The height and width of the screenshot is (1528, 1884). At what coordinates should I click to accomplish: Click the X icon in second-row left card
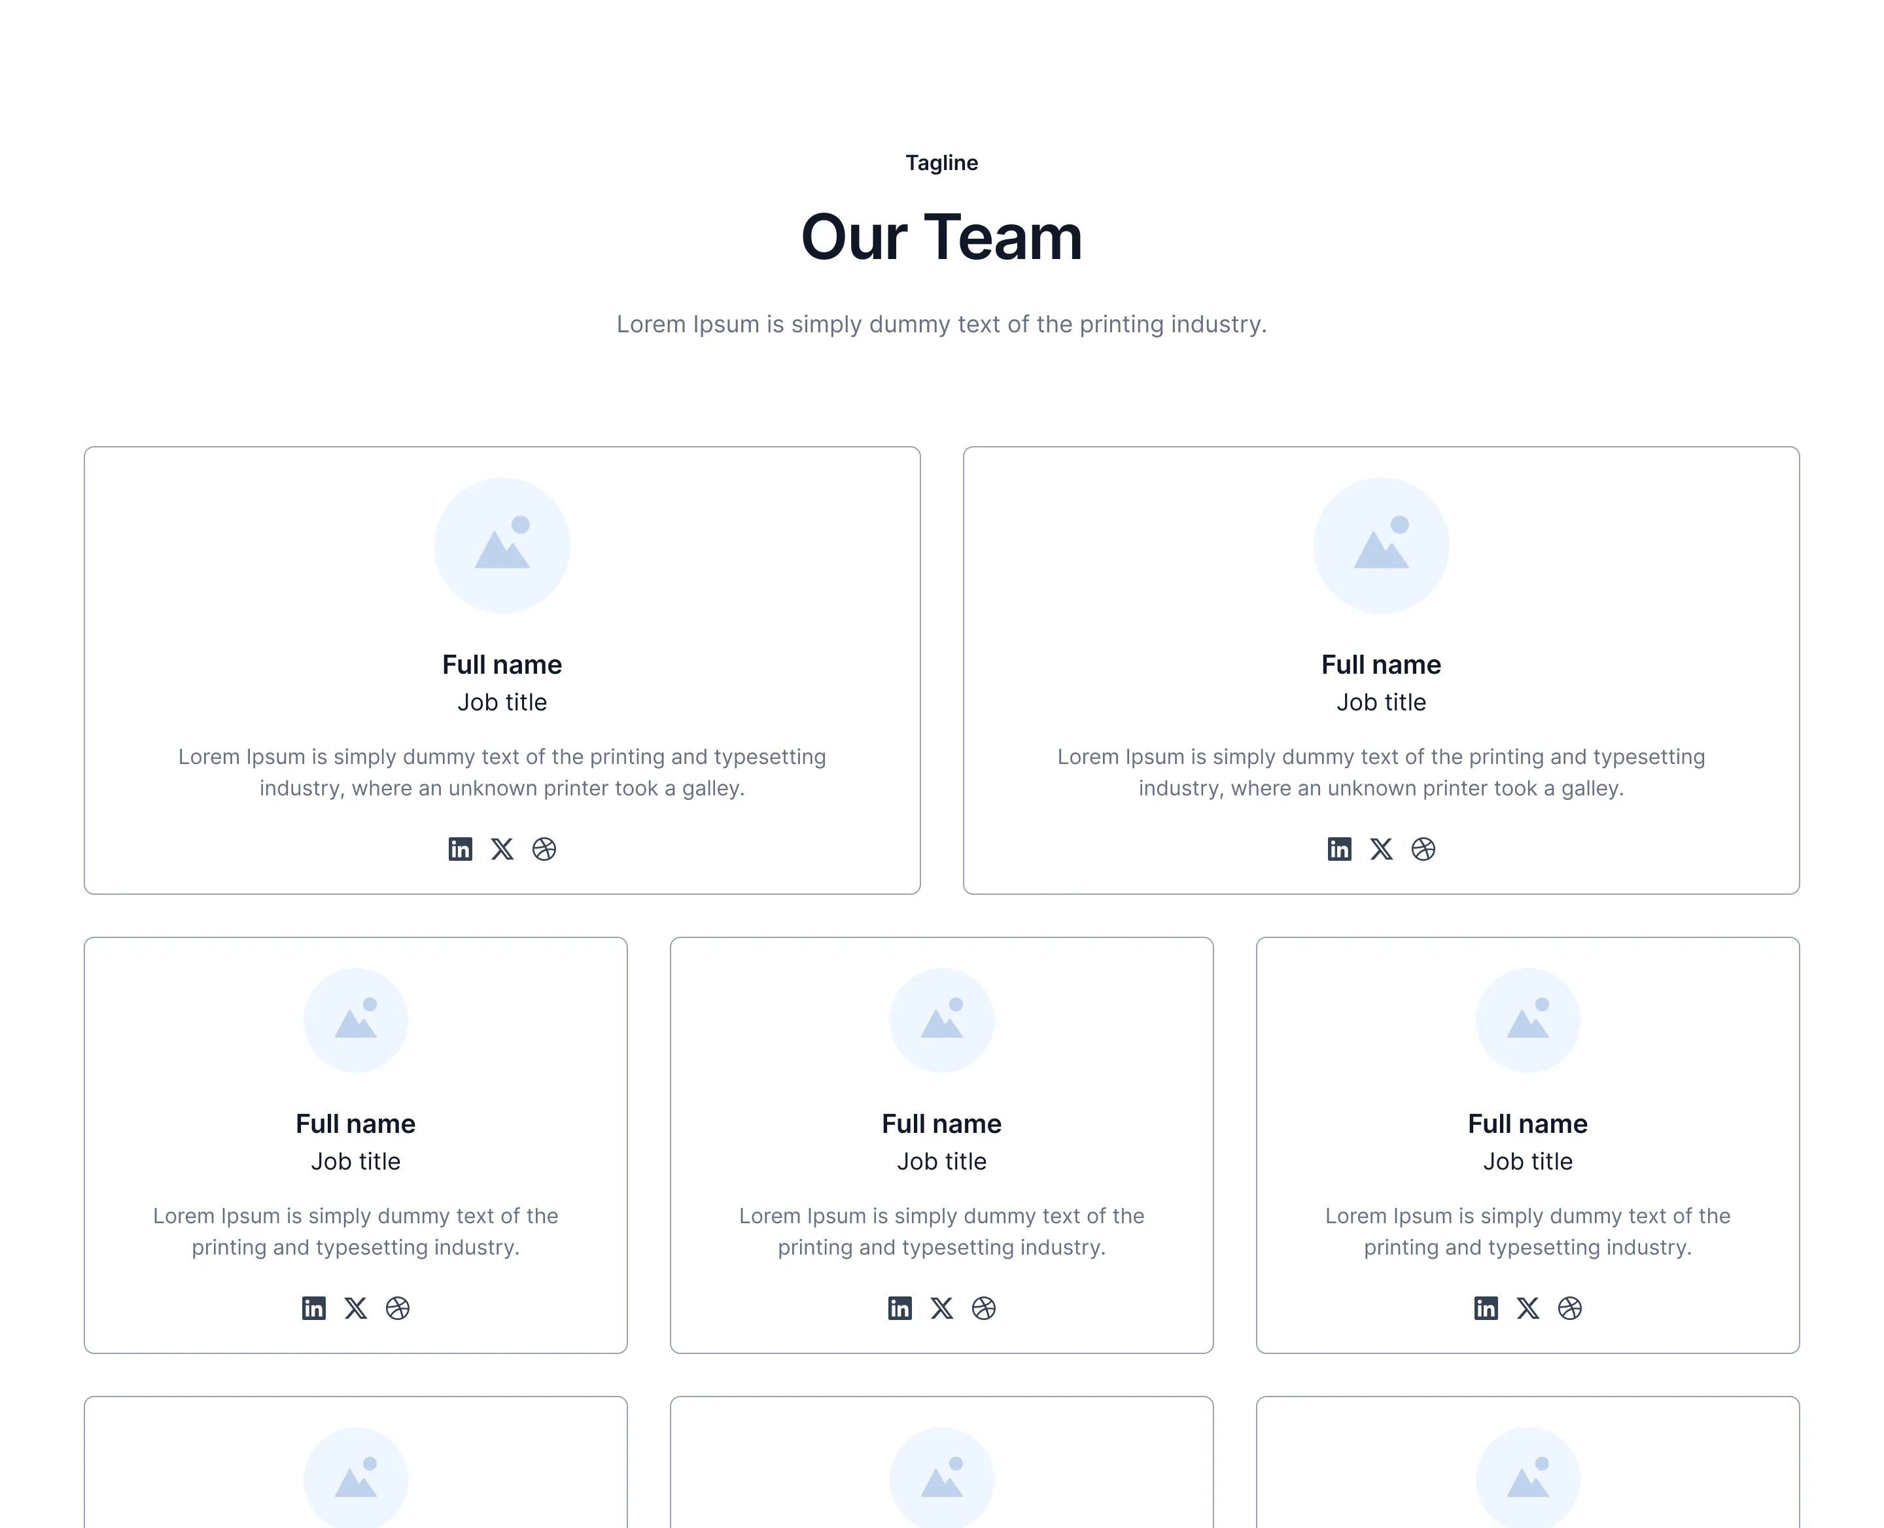(x=356, y=1308)
